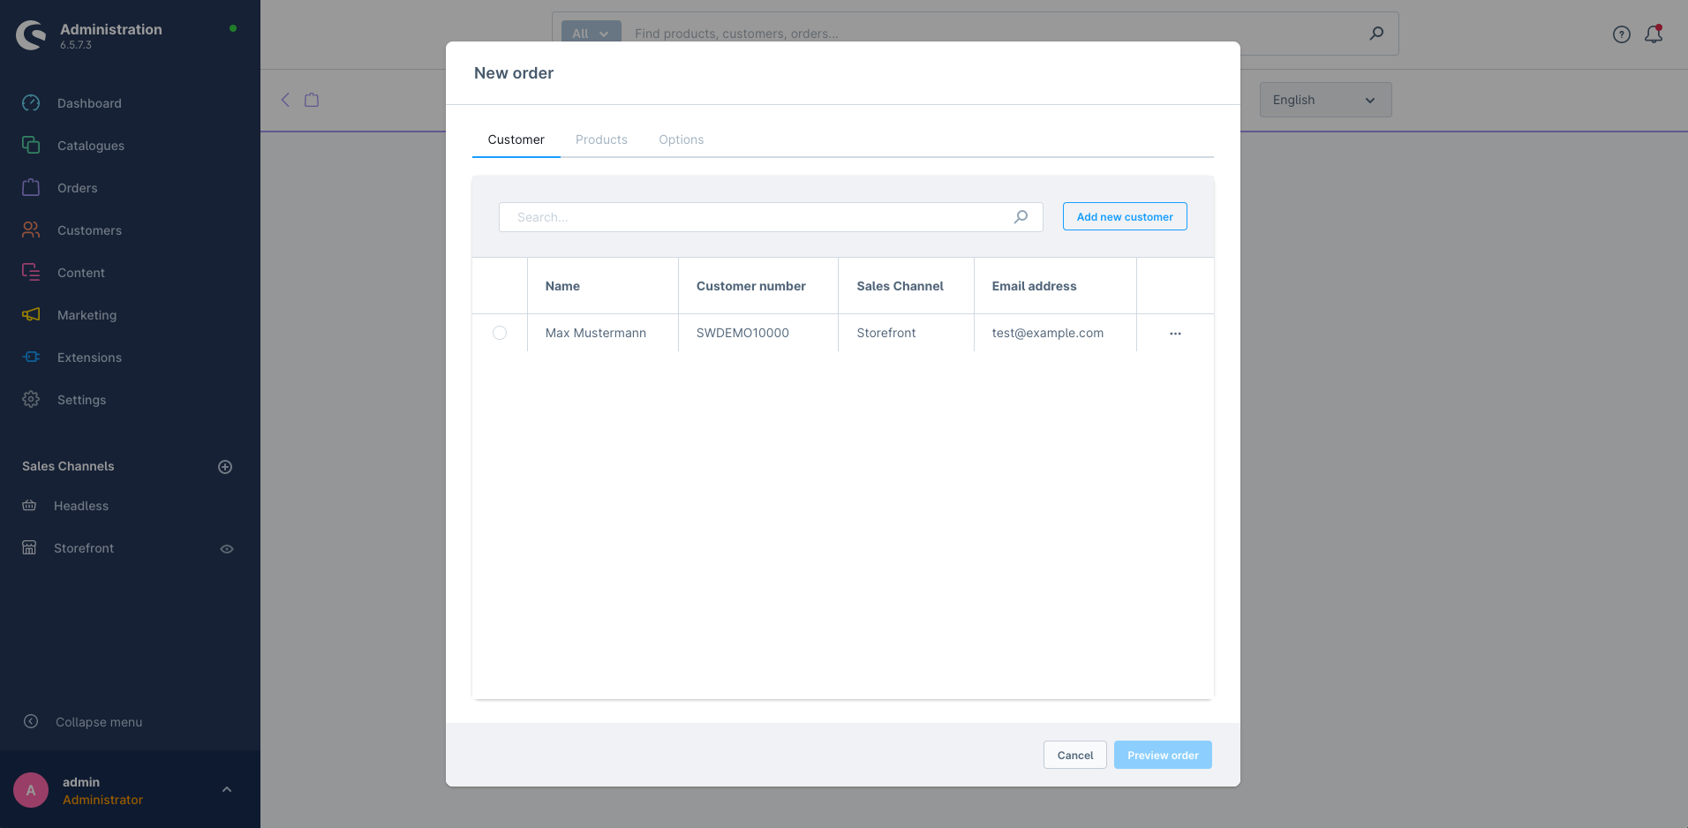Open the English language dropdown
Viewport: 1688px width, 828px height.
click(1325, 100)
